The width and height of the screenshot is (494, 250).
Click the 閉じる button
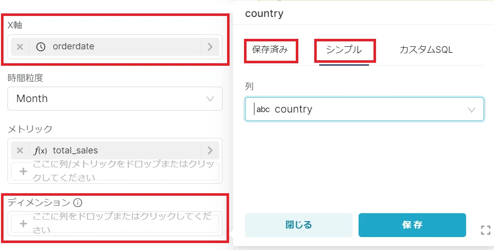[x=299, y=225]
